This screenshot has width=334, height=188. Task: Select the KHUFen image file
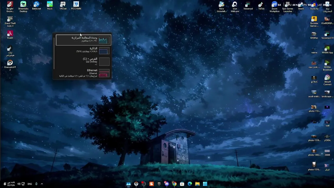pyautogui.click(x=314, y=35)
